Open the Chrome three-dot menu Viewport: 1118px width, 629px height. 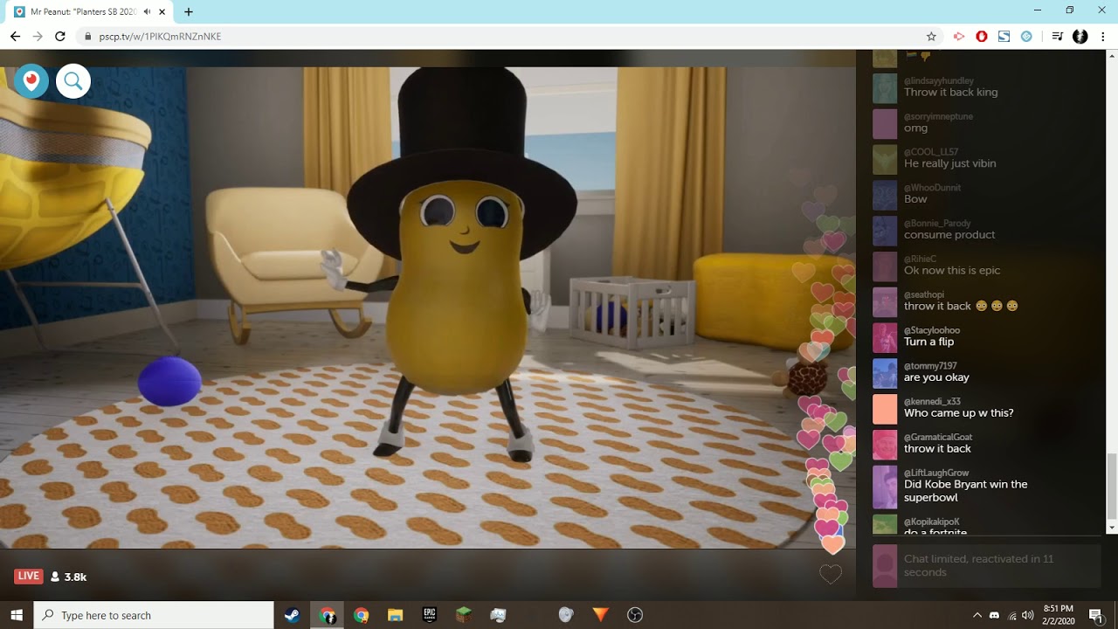(x=1103, y=37)
